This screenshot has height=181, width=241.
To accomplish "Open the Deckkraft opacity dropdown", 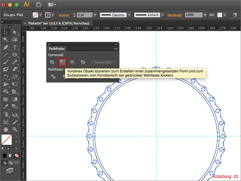I will (205, 15).
